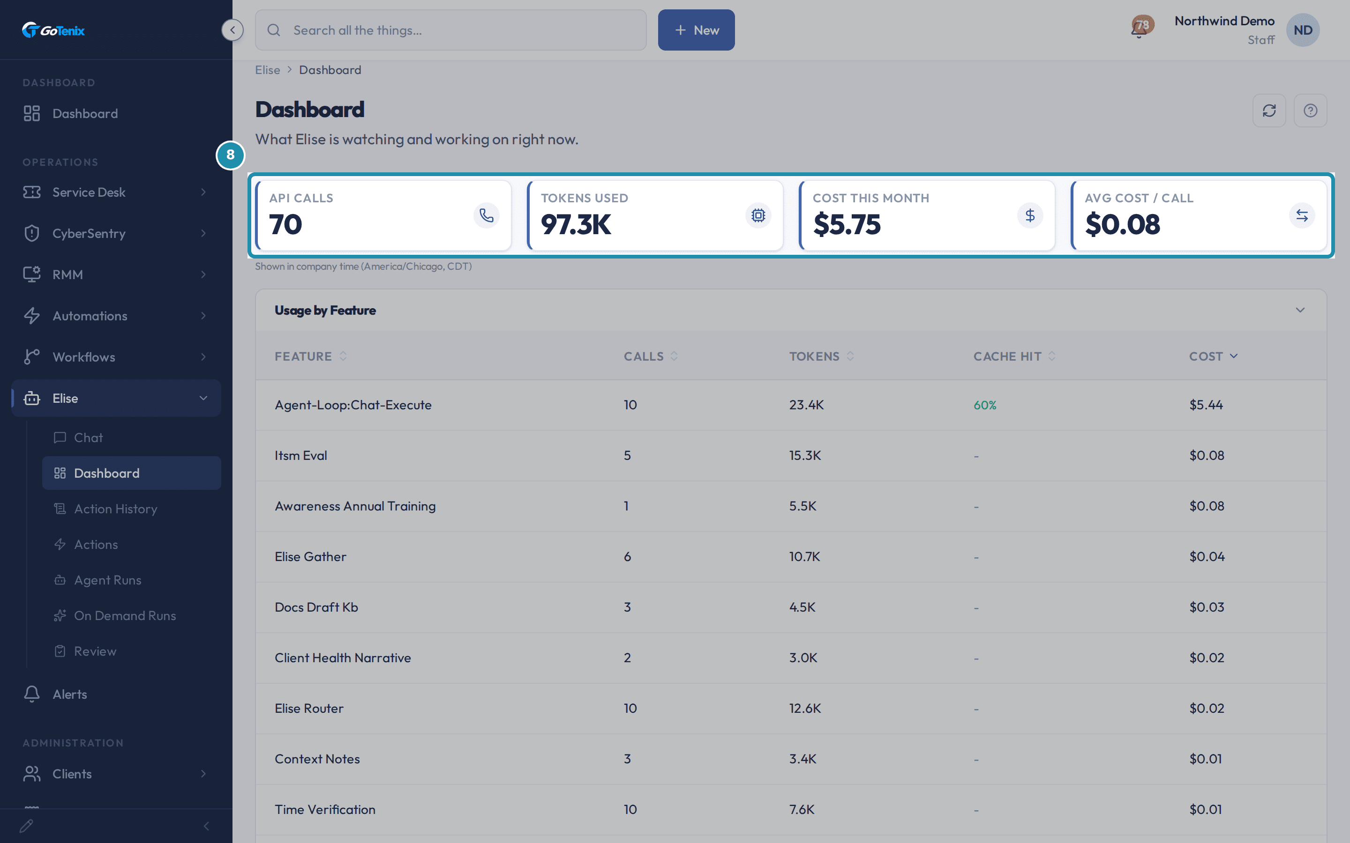Expand the Workflows section
Viewport: 1350px width, 843px height.
click(x=116, y=357)
